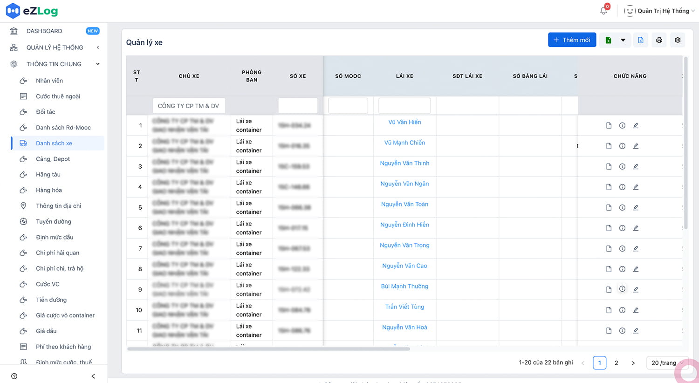Open the notification bell
Viewport: 699px width, 383px height.
[x=603, y=11]
